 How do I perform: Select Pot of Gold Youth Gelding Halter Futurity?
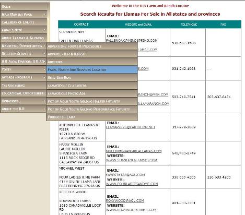coord(92,101)
